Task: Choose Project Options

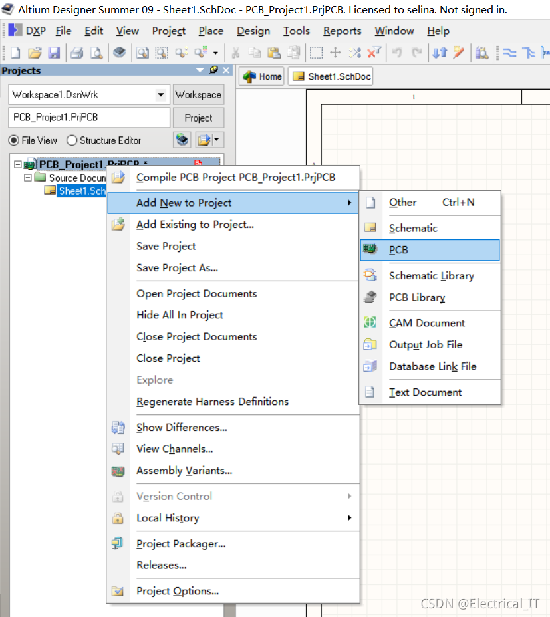Action: click(233, 591)
